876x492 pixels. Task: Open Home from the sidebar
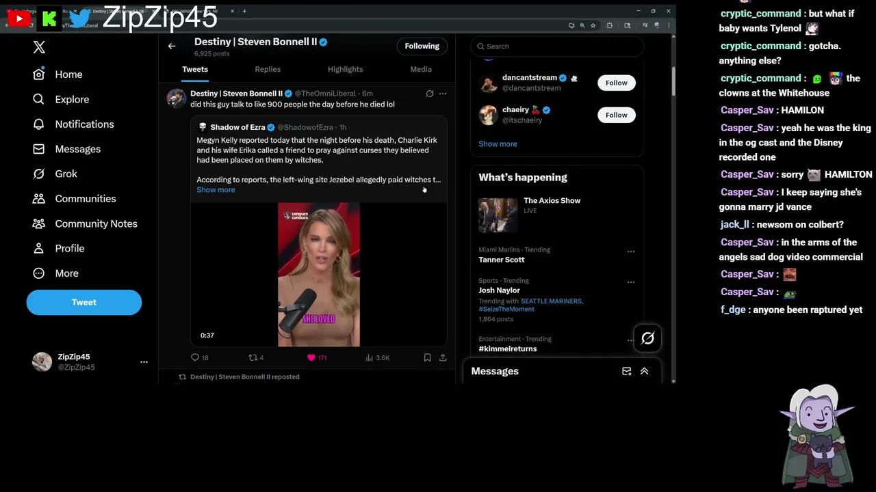[x=58, y=74]
